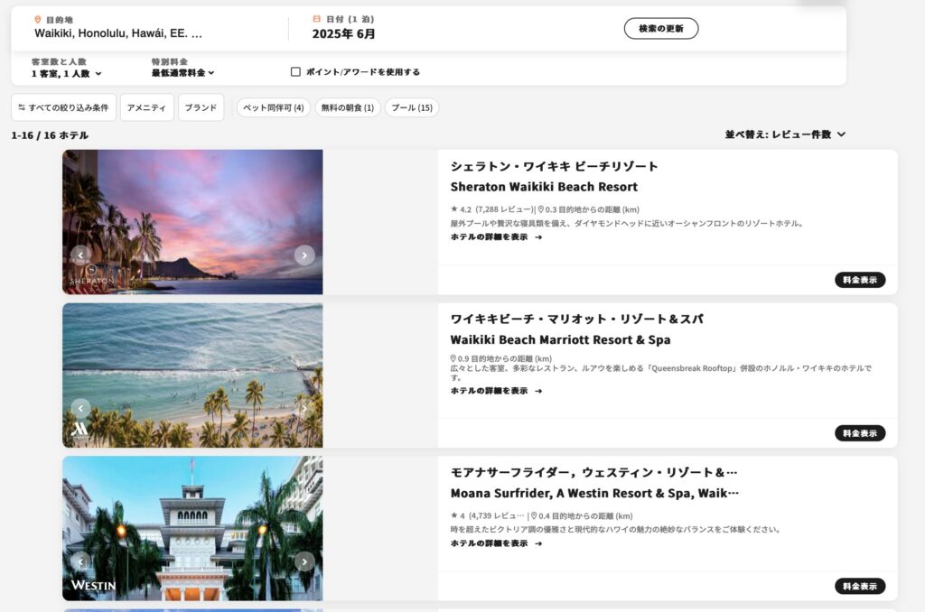The width and height of the screenshot is (925, 612).
Task: Click the 検索の更新 button
Action: point(660,28)
